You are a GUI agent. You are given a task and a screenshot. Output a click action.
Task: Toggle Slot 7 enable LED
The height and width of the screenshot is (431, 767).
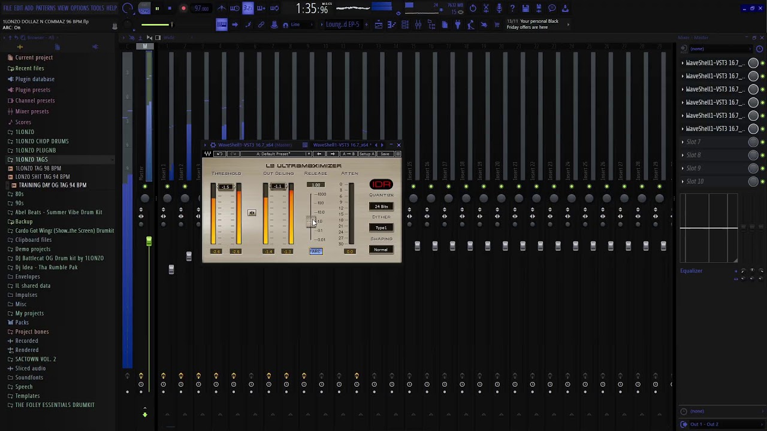coord(762,142)
